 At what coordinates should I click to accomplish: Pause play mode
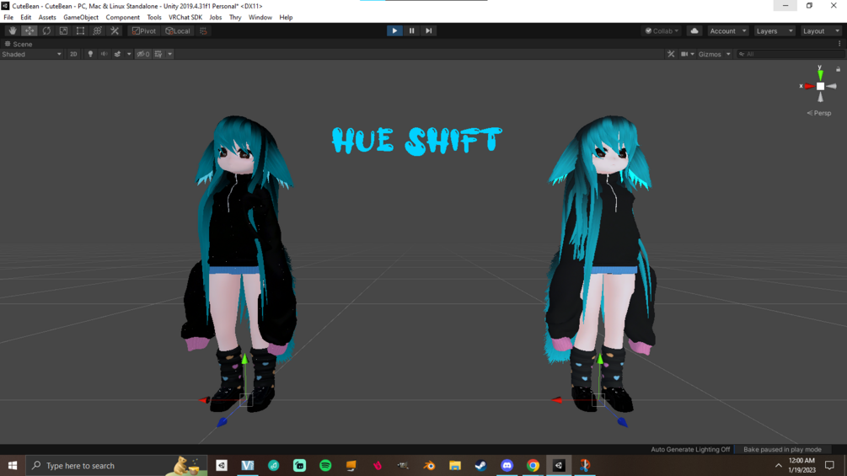[411, 31]
